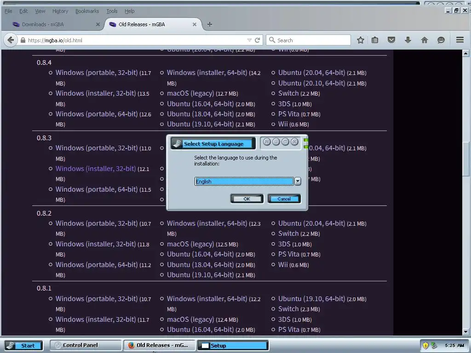Download 0.8.2 macOS (legacy) build
The image size is (471, 353).
pos(190,244)
